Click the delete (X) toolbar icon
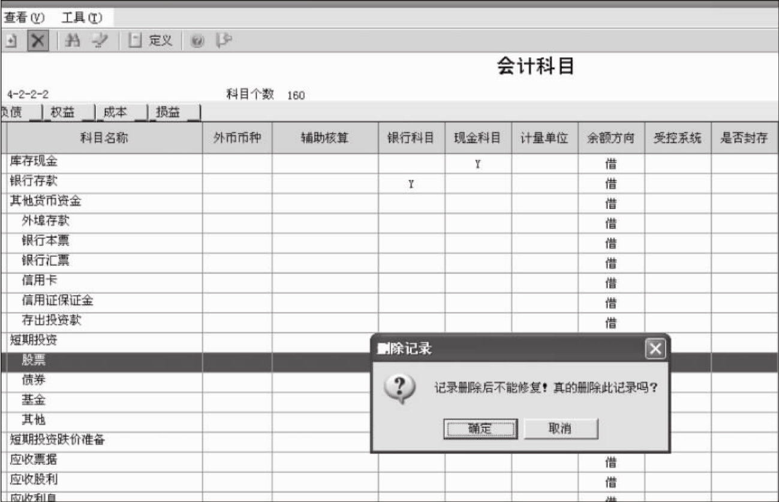Viewport: 779px width, 502px height. [38, 41]
